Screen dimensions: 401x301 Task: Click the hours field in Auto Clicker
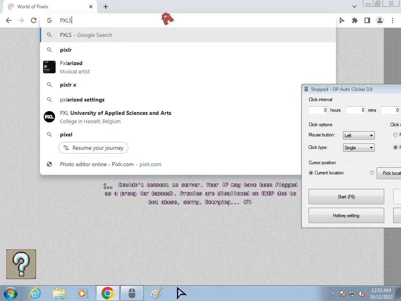pyautogui.click(x=318, y=110)
